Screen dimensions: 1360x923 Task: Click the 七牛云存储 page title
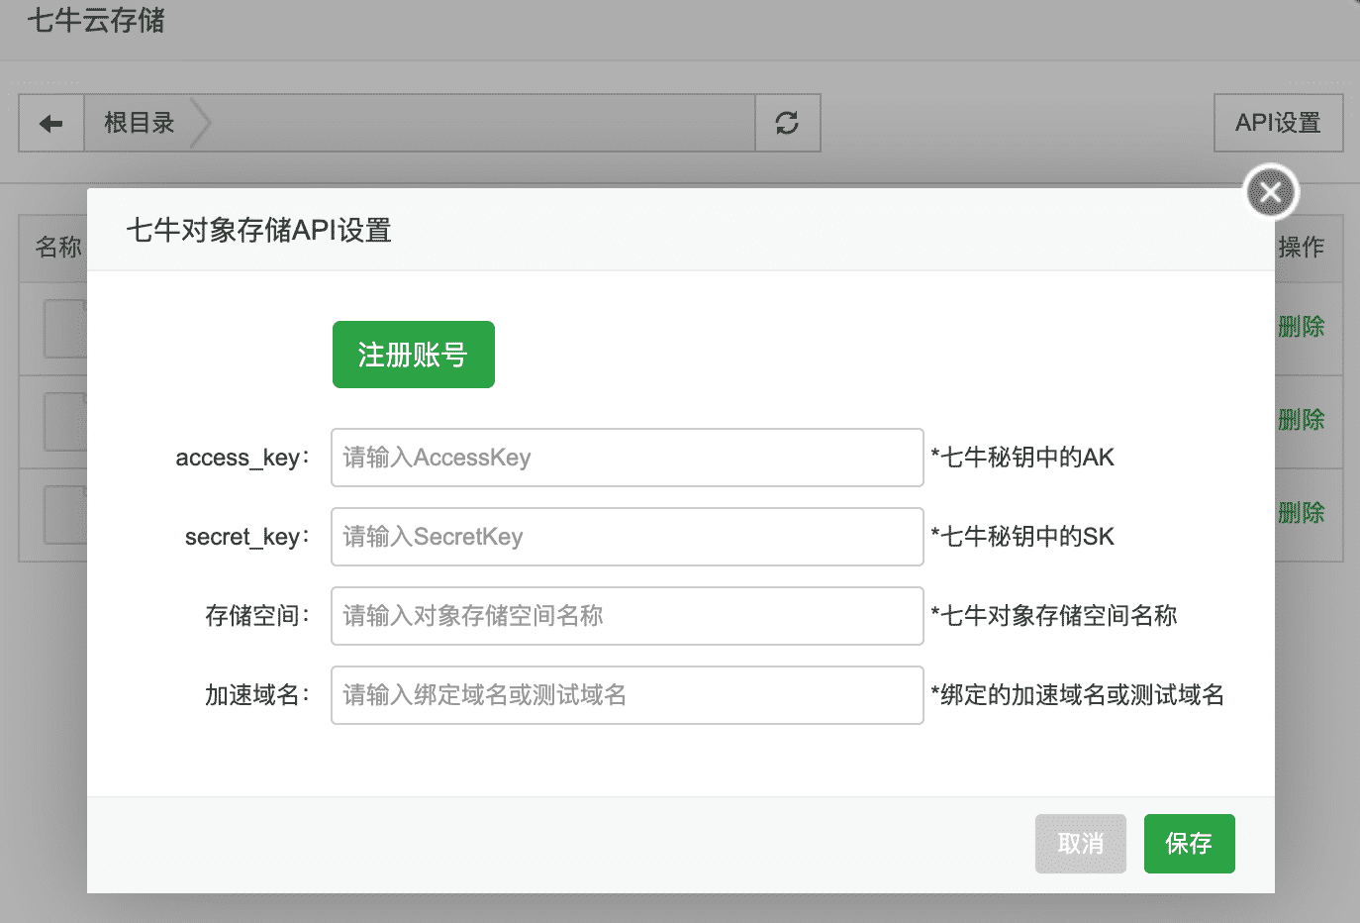pyautogui.click(x=96, y=20)
